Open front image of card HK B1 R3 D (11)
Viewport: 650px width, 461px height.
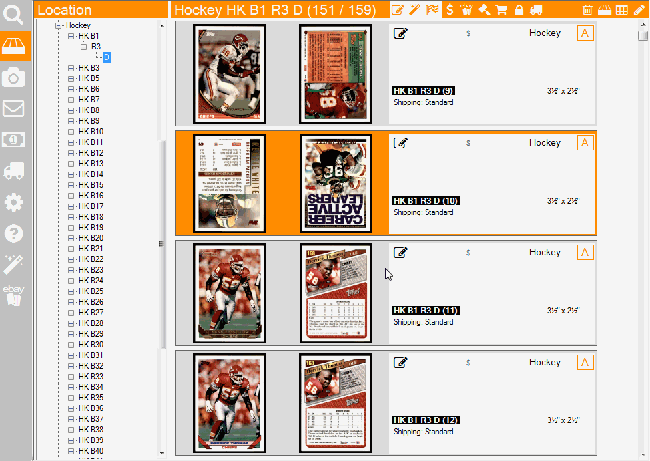pos(229,293)
